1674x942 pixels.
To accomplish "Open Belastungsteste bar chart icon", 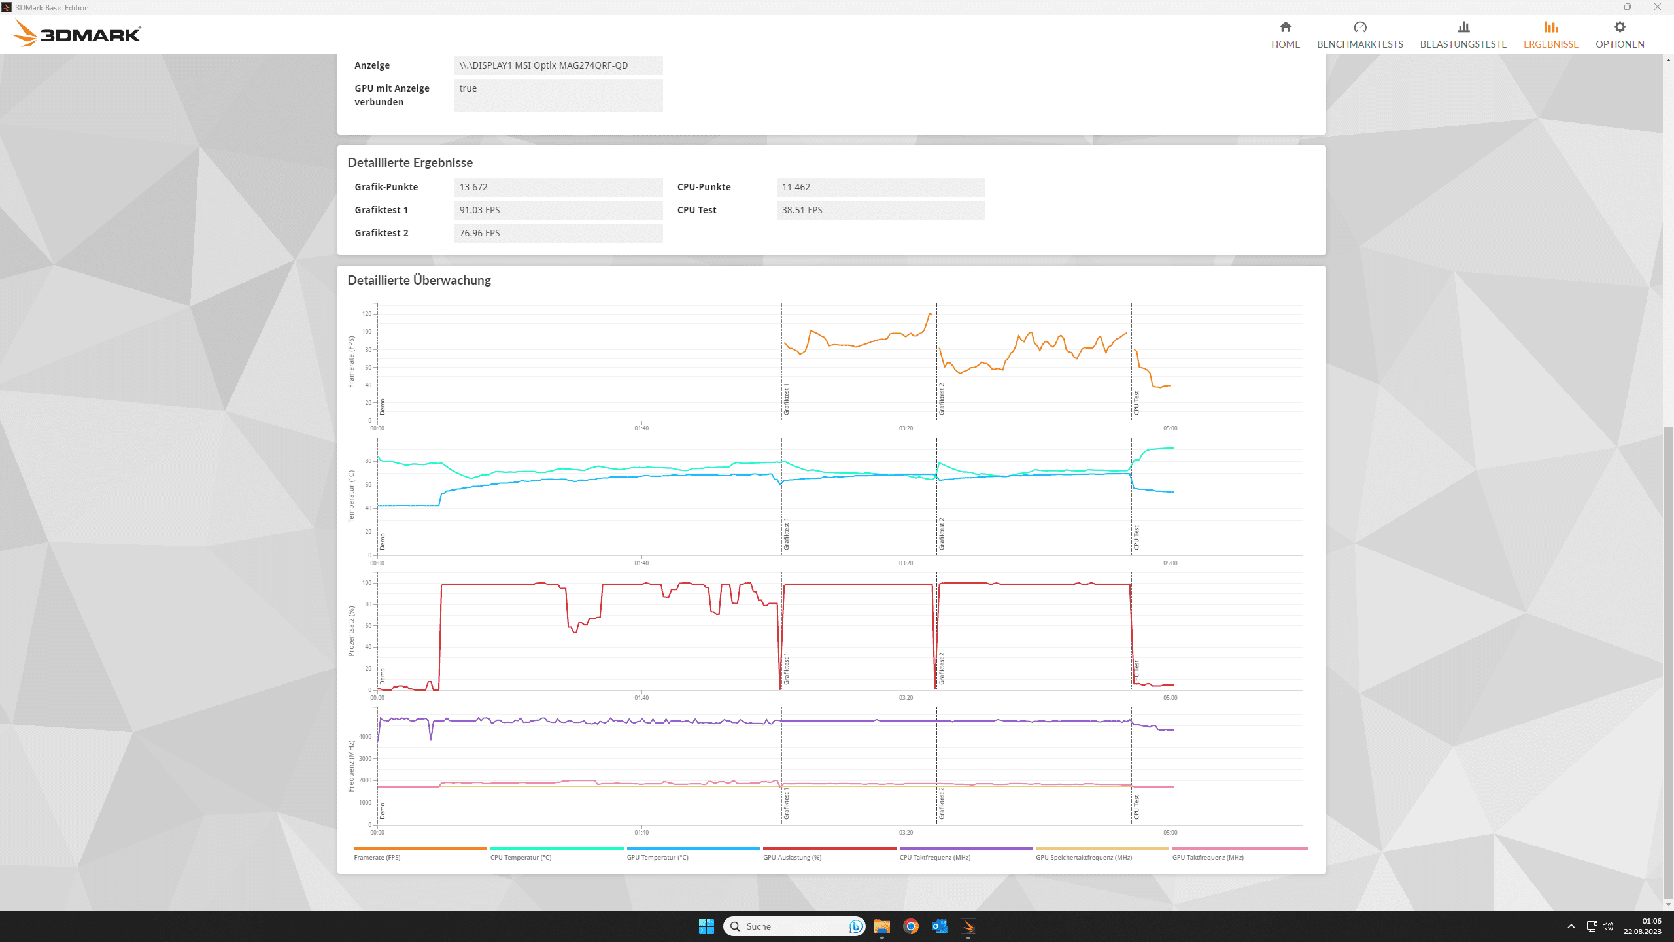I will pos(1463,27).
